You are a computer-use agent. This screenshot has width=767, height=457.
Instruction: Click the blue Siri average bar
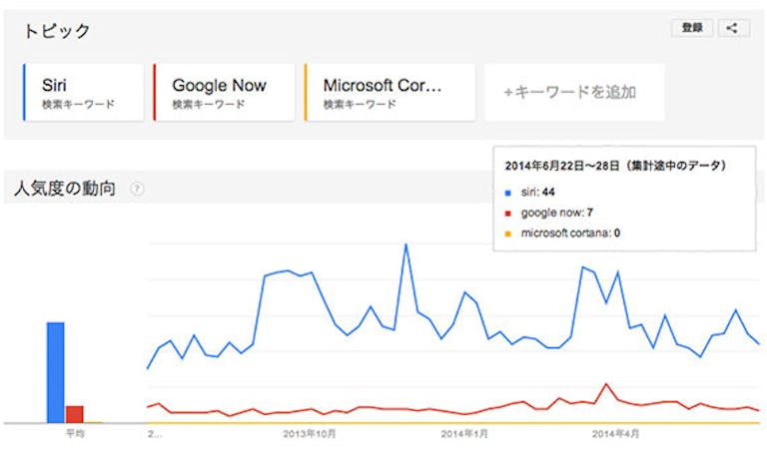[56, 372]
